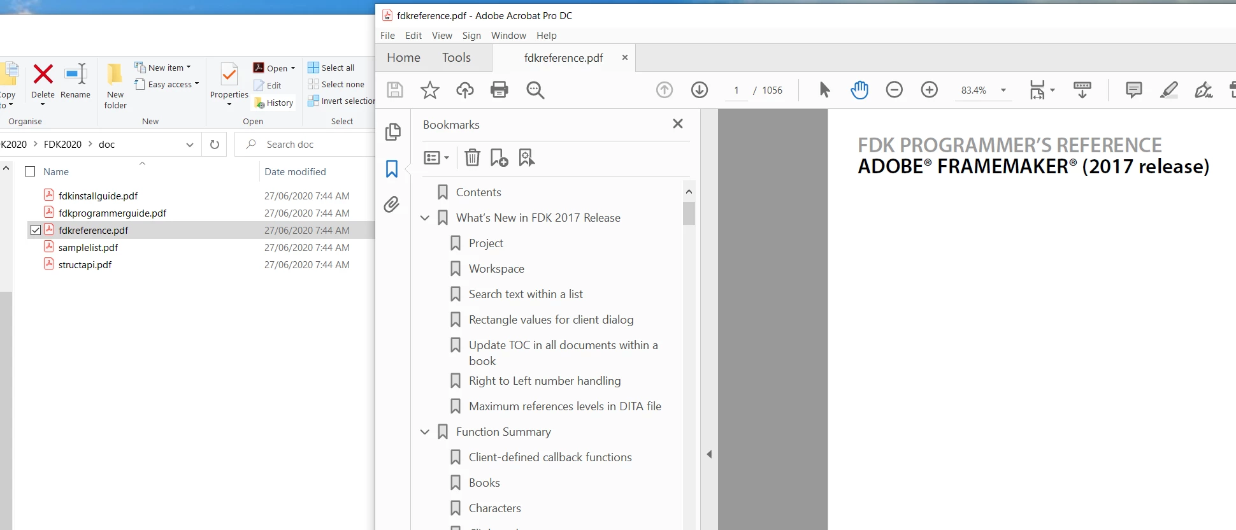Open the Easy access dropdown in Explorer

[x=166, y=84]
